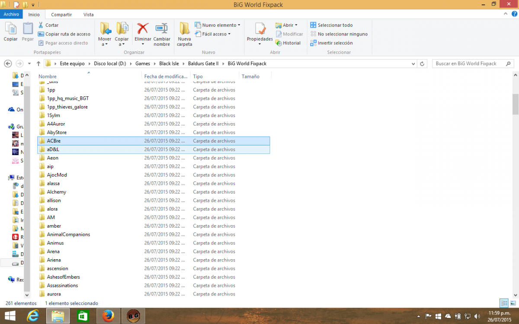The width and height of the screenshot is (519, 324).
Task: Click Invertir selección
Action: 331,43
